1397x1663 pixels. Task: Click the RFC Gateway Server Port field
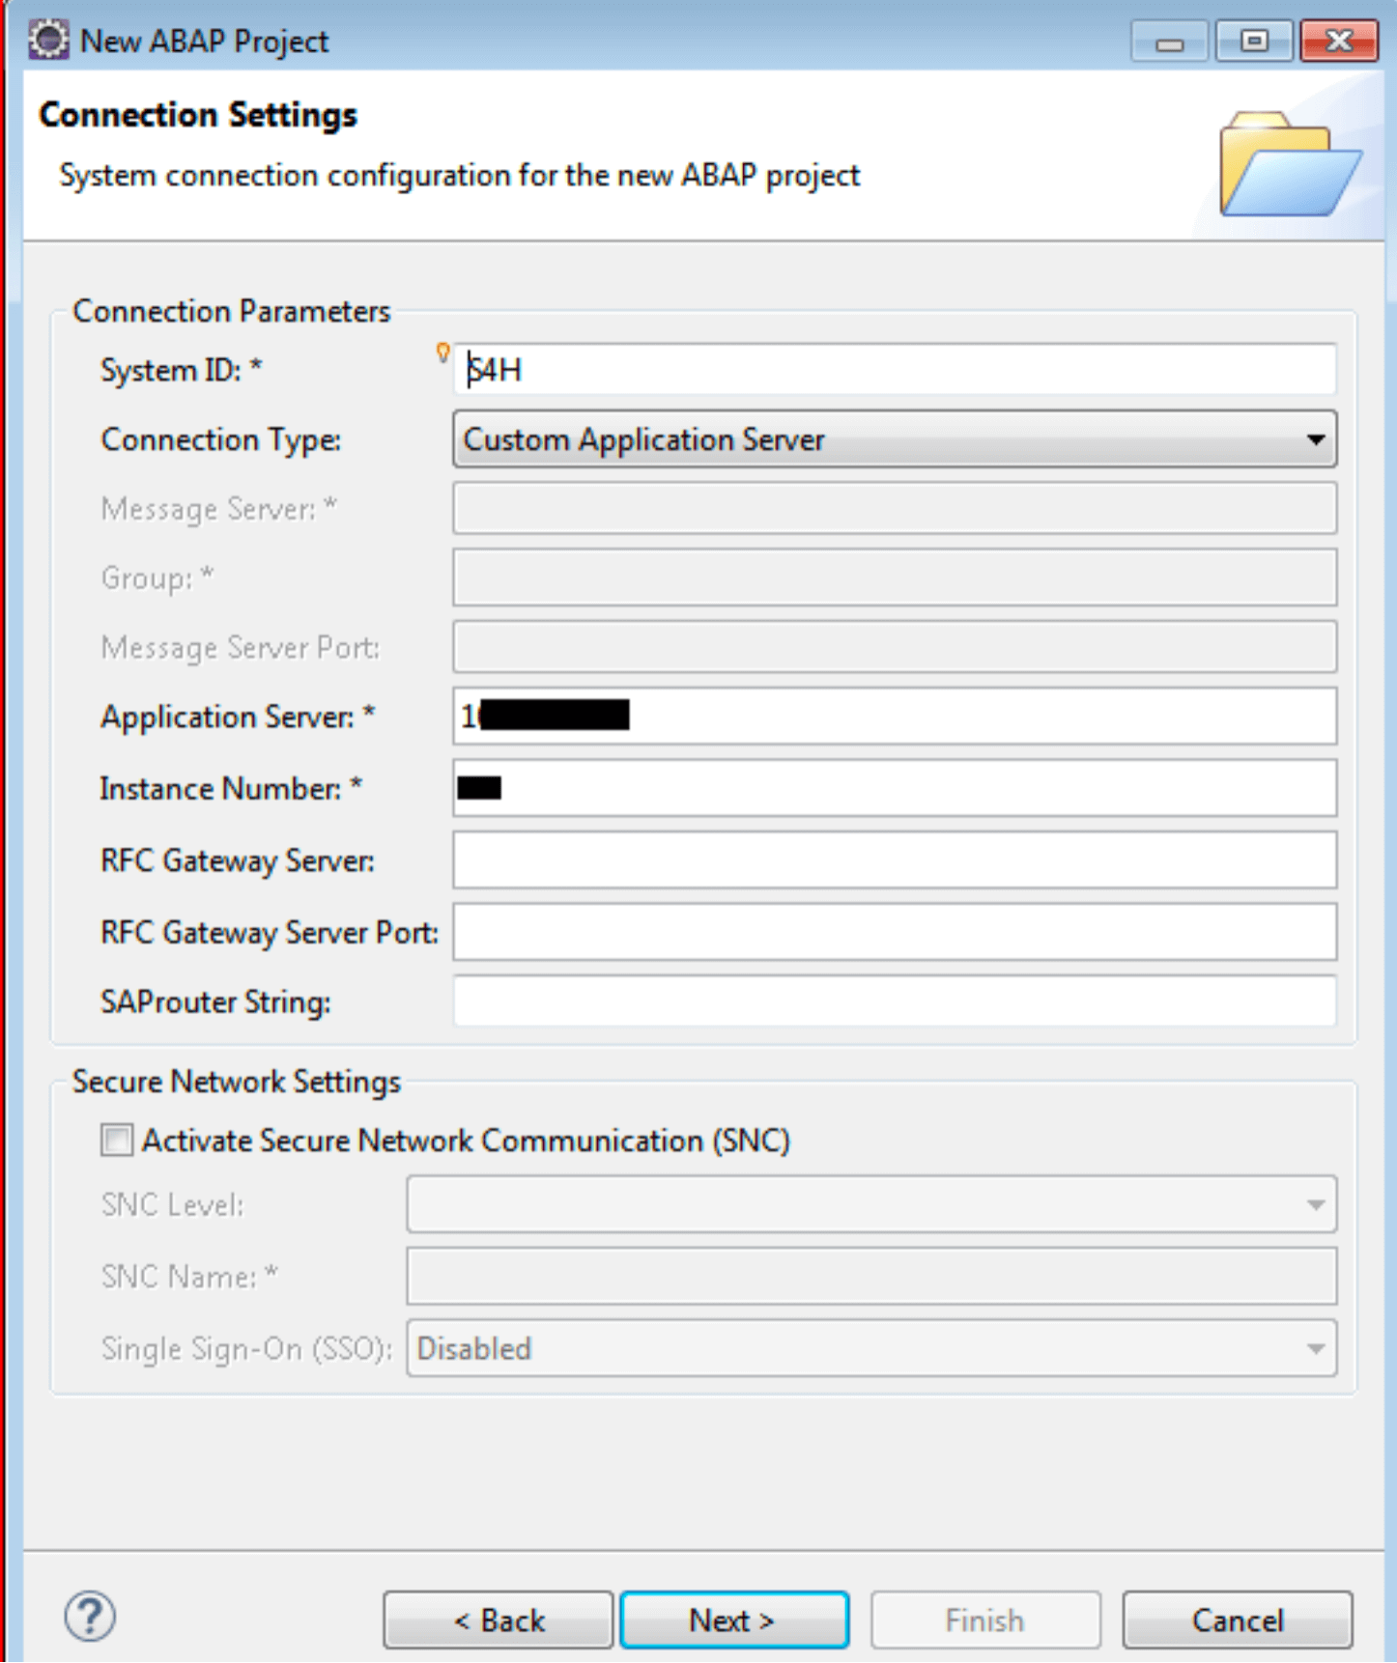coord(895,932)
